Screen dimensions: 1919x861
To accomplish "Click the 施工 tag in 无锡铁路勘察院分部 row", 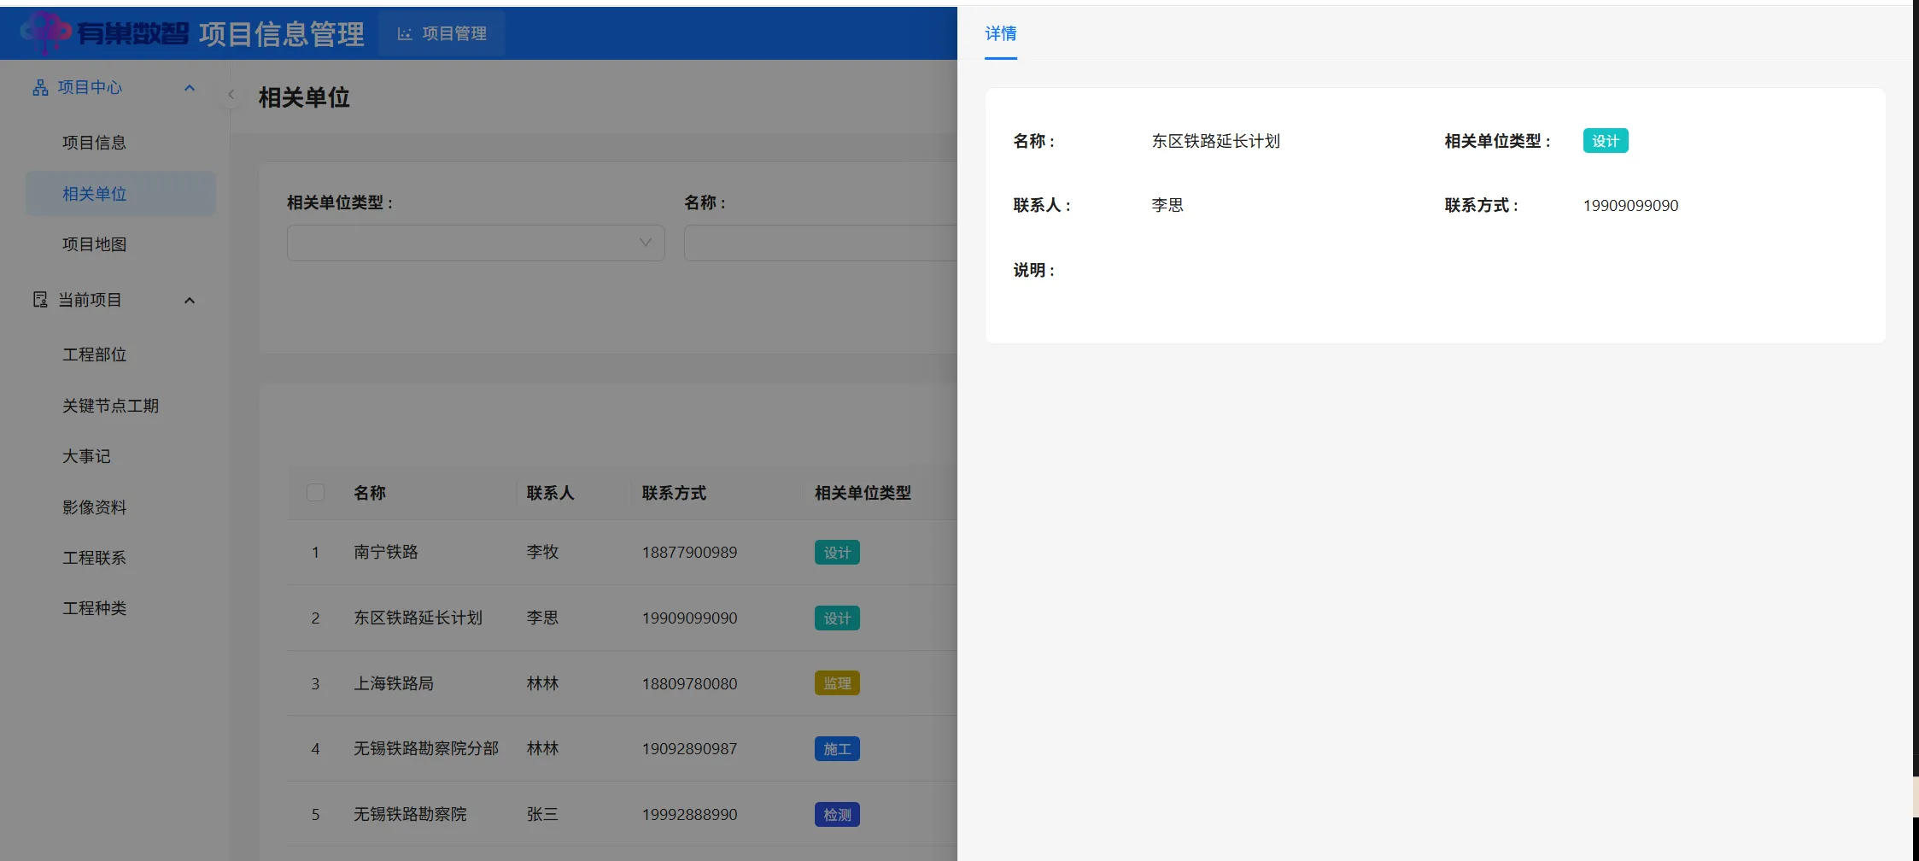I will coord(837,749).
